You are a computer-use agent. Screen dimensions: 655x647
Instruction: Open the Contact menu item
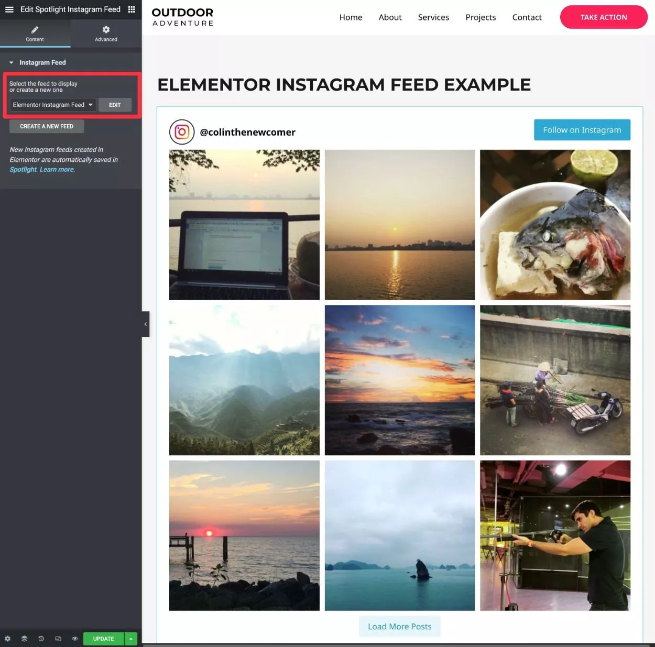tap(527, 17)
